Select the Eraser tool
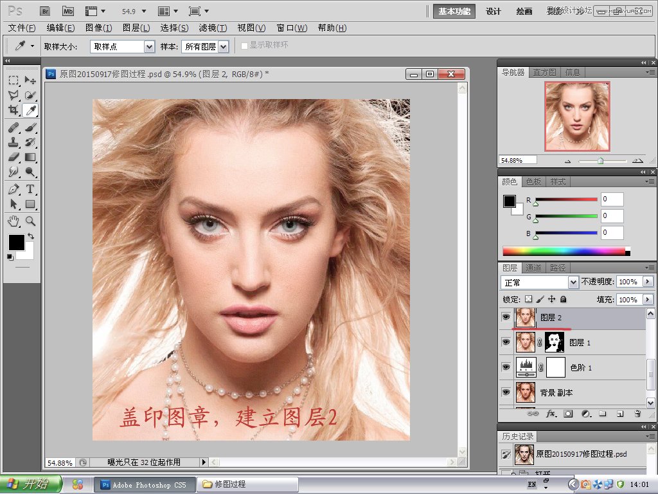This screenshot has height=494, width=658. coord(13,157)
